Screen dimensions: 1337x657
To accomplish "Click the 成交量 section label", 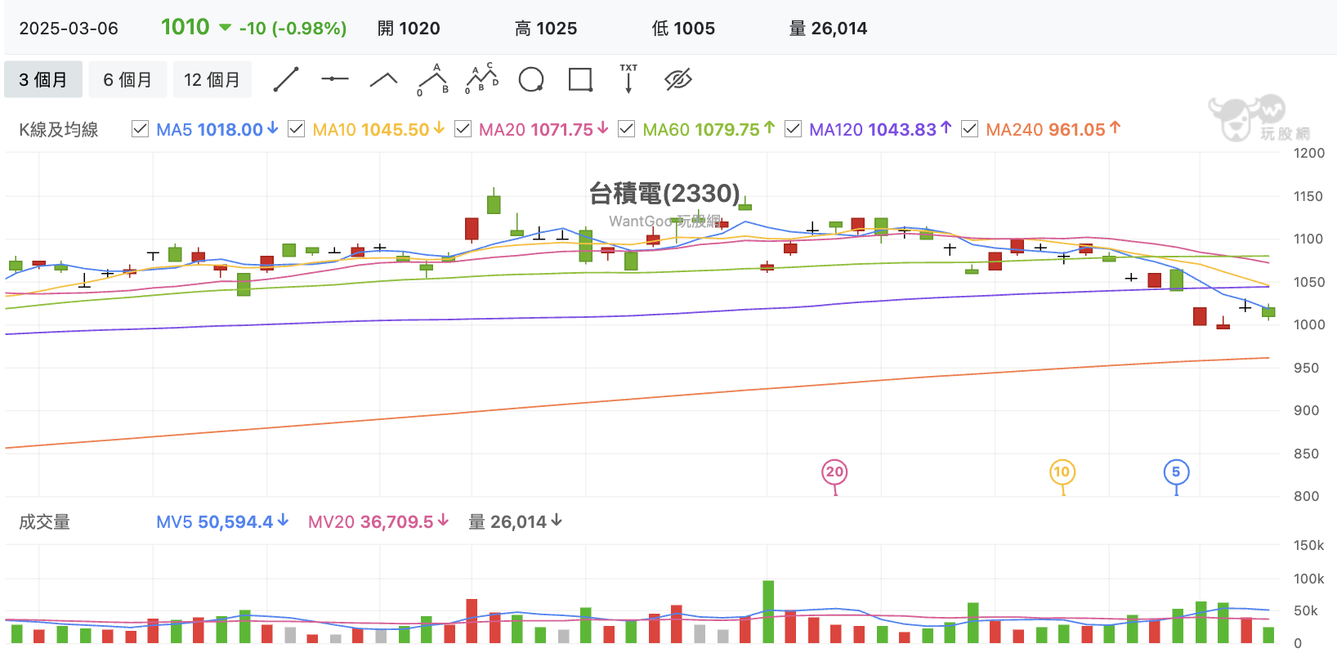I will coord(44,521).
